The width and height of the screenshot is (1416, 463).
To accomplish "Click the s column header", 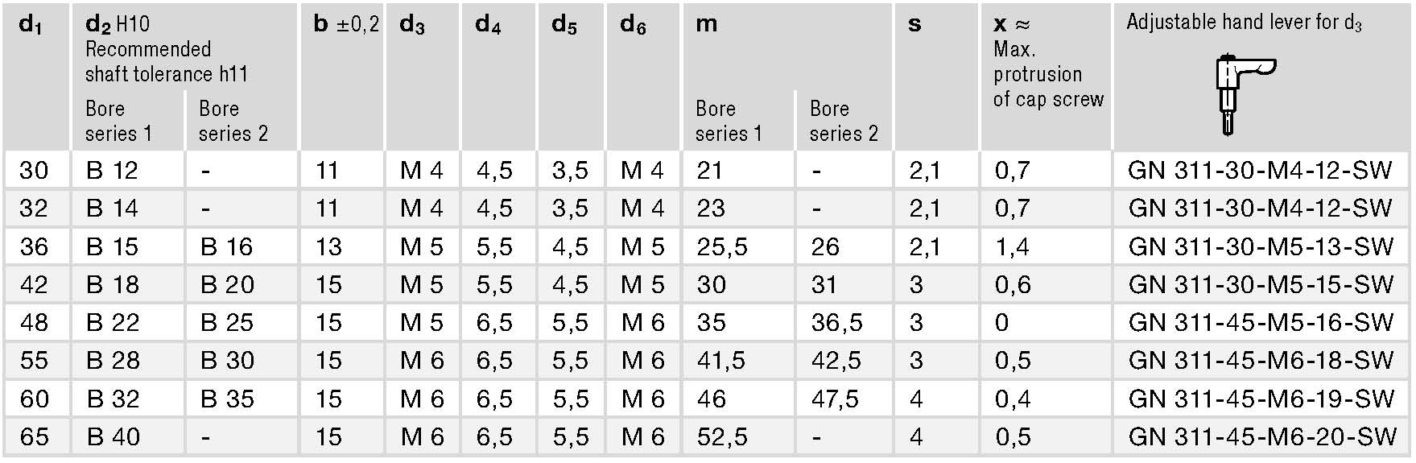I will point(914,25).
